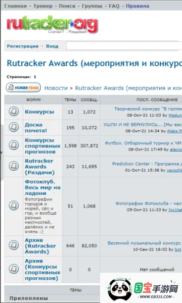Image resolution: width=182 pixels, height=303 pixels.
Task: Open the Конкурсы спортивных прогнозов forum
Action: (x=42, y=146)
